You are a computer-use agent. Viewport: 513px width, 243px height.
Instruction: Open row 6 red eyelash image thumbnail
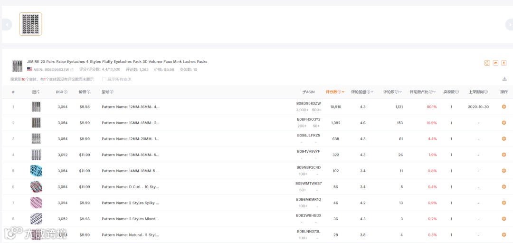click(x=36, y=187)
